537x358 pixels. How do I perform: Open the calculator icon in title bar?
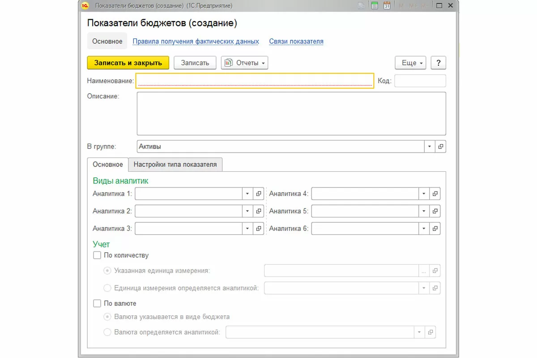tap(375, 6)
